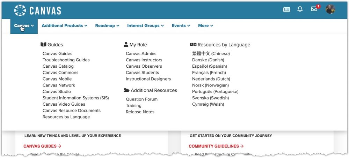This screenshot has height=158, width=349.
Task: Open Canvas Mobile link
Action: coord(57,79)
